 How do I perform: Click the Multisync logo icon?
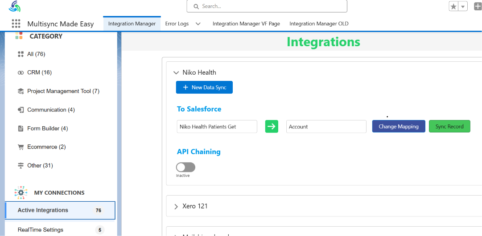tap(14, 6)
